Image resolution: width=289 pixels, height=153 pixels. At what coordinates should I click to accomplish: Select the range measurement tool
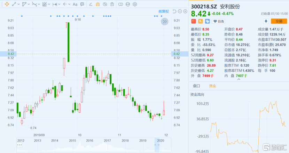55,4
